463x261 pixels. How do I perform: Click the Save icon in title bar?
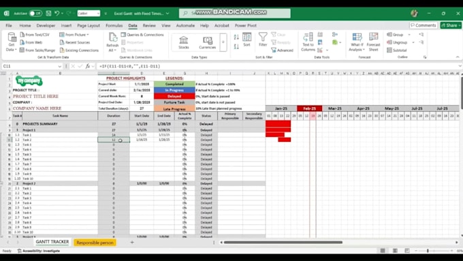pos(48,14)
